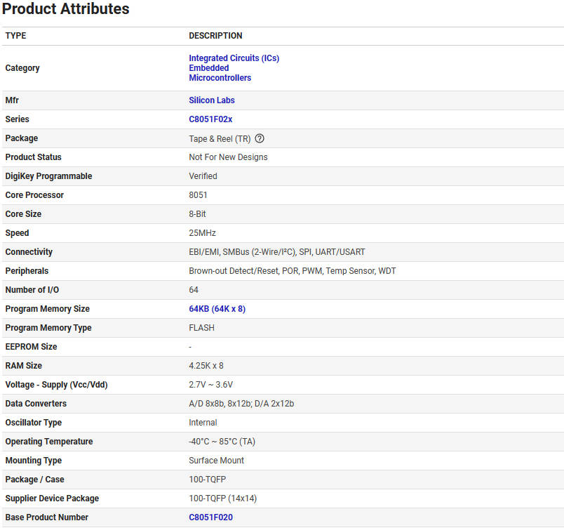Open the C8051F02x series link
Image resolution: width=564 pixels, height=528 pixels.
210,119
